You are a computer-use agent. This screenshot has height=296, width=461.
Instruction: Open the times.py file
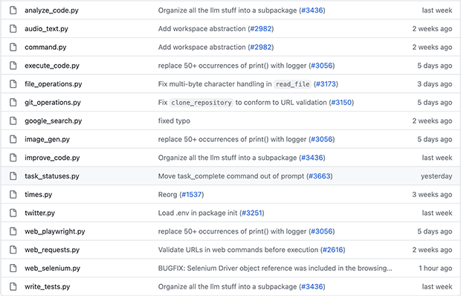pyautogui.click(x=38, y=195)
